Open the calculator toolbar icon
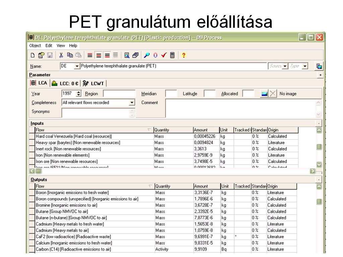The image size is (343, 257). [173, 55]
